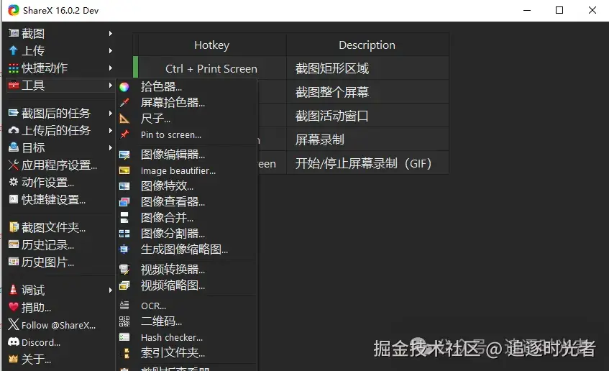Image resolution: width=609 pixels, height=371 pixels.
Task: Click the Discord logo icon
Action: pos(14,342)
